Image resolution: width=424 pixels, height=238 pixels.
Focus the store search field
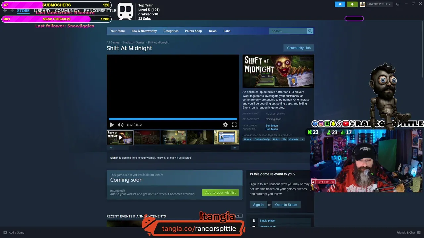click(x=288, y=31)
